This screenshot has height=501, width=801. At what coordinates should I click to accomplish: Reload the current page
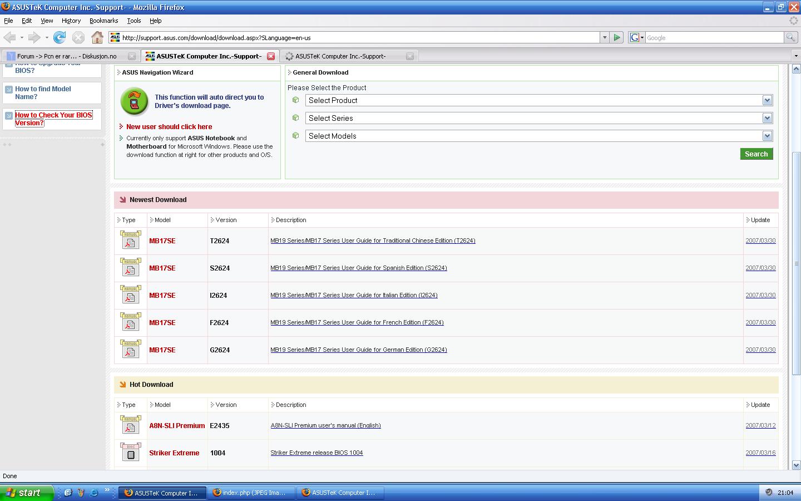60,38
